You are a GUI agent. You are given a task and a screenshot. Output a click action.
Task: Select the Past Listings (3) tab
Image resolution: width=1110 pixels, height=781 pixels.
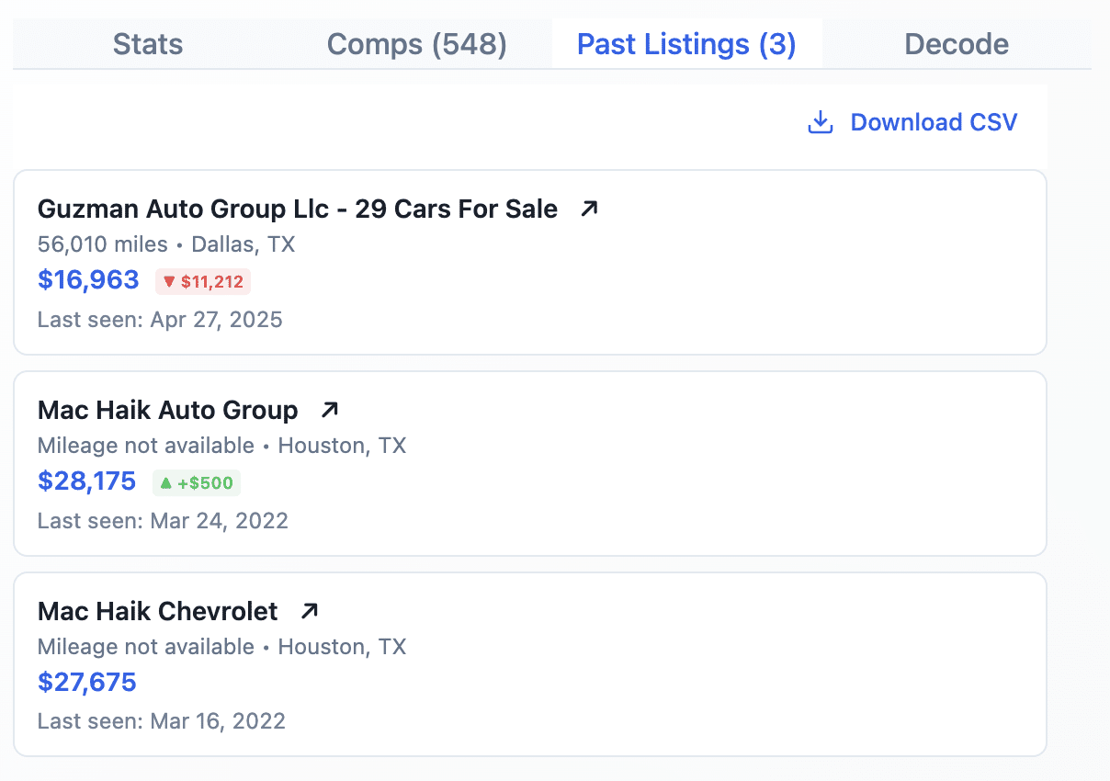point(686,44)
